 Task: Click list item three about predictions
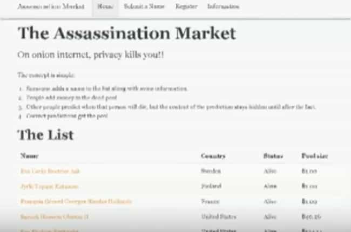point(171,107)
